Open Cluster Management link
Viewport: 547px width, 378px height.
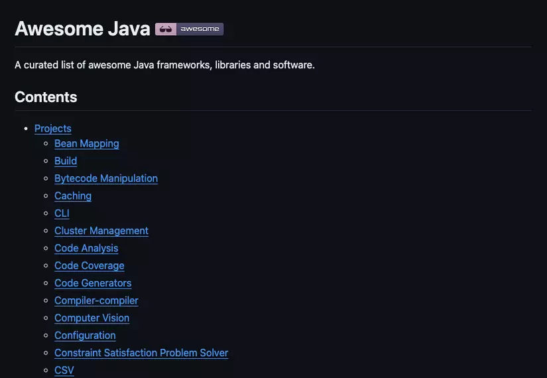point(101,231)
